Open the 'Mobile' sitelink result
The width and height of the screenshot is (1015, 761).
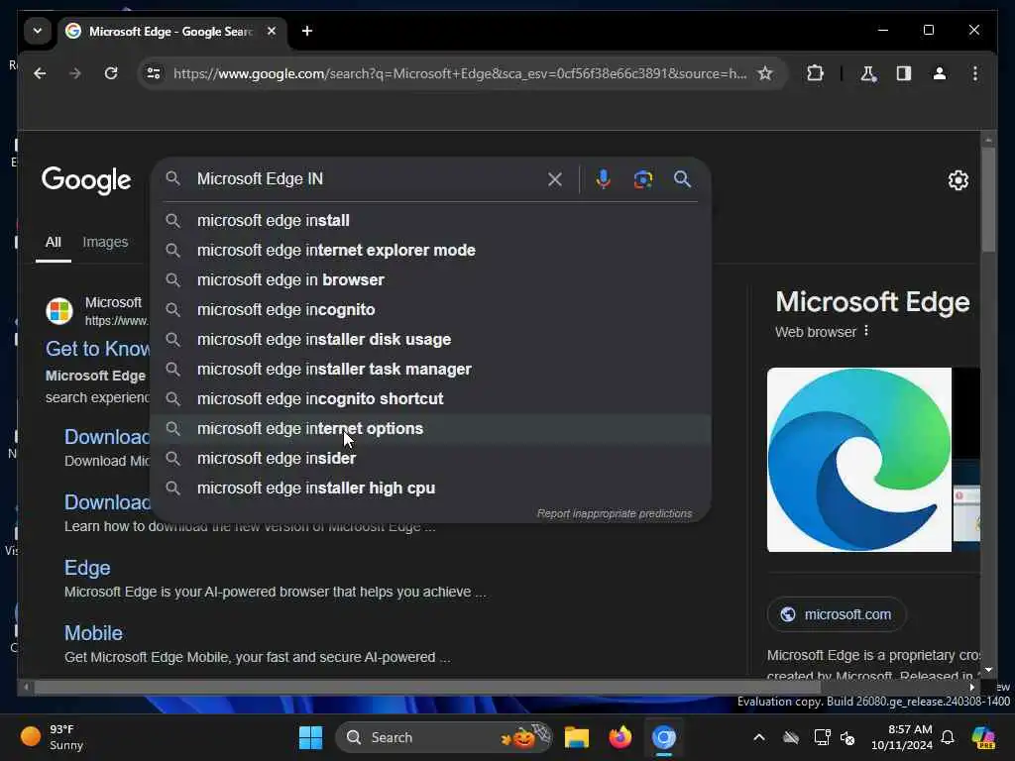[93, 633]
